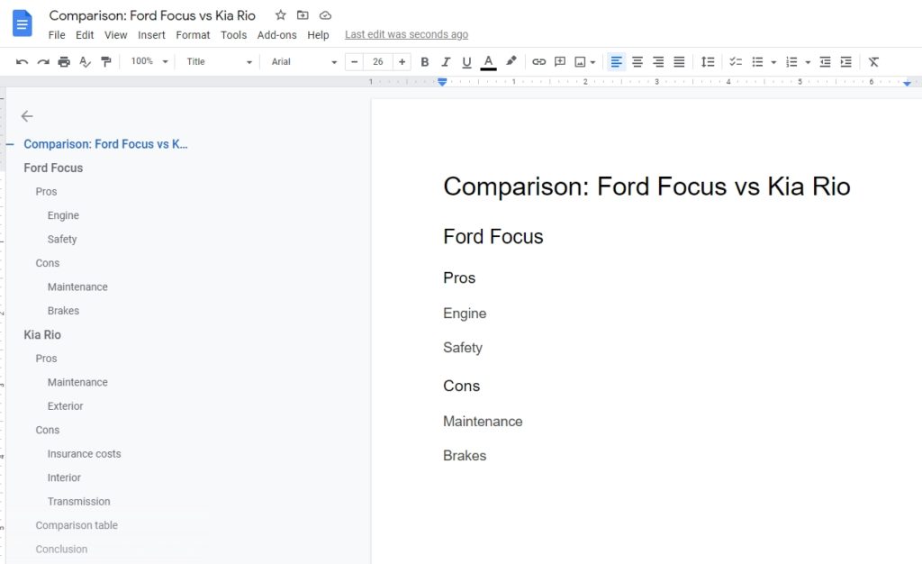Go to Insurance costs outline heading

click(x=84, y=453)
